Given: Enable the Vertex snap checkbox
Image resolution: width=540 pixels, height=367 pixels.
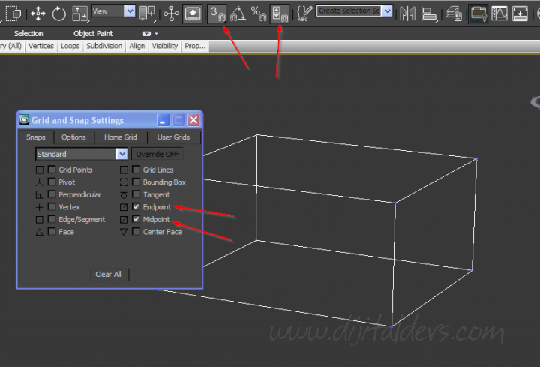Looking at the screenshot, I should (52, 207).
